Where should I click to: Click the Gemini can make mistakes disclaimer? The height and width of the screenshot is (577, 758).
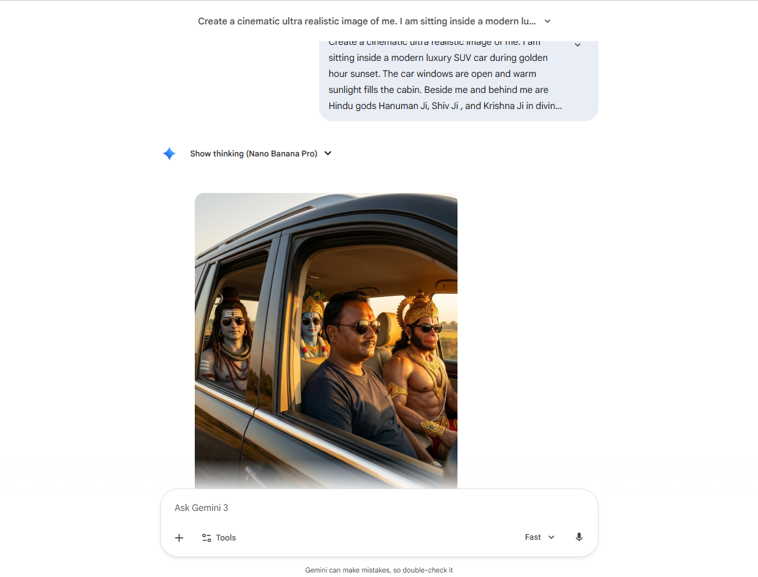(x=379, y=570)
